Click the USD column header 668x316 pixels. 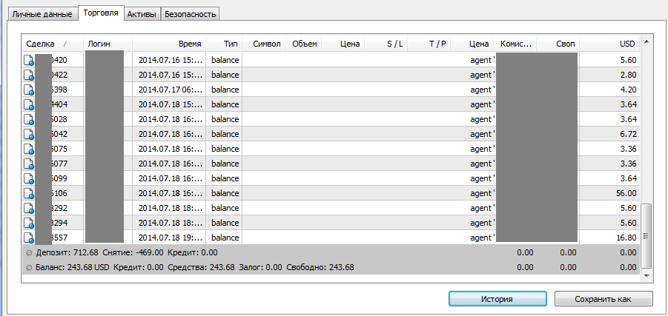[x=618, y=44]
